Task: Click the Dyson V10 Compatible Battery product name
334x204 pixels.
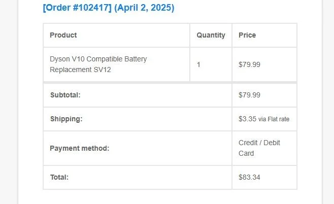Action: click(x=98, y=59)
